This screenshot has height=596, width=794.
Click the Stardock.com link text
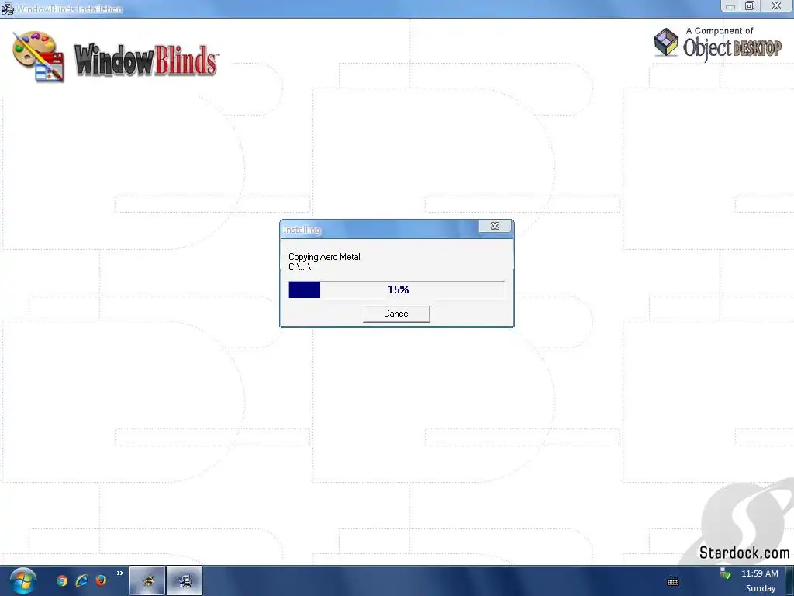744,553
